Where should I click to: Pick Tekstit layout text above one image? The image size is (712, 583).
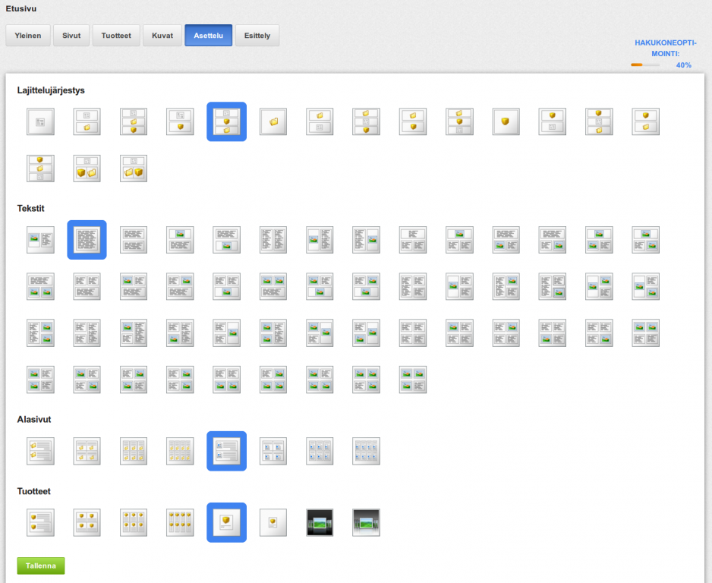[x=227, y=240]
